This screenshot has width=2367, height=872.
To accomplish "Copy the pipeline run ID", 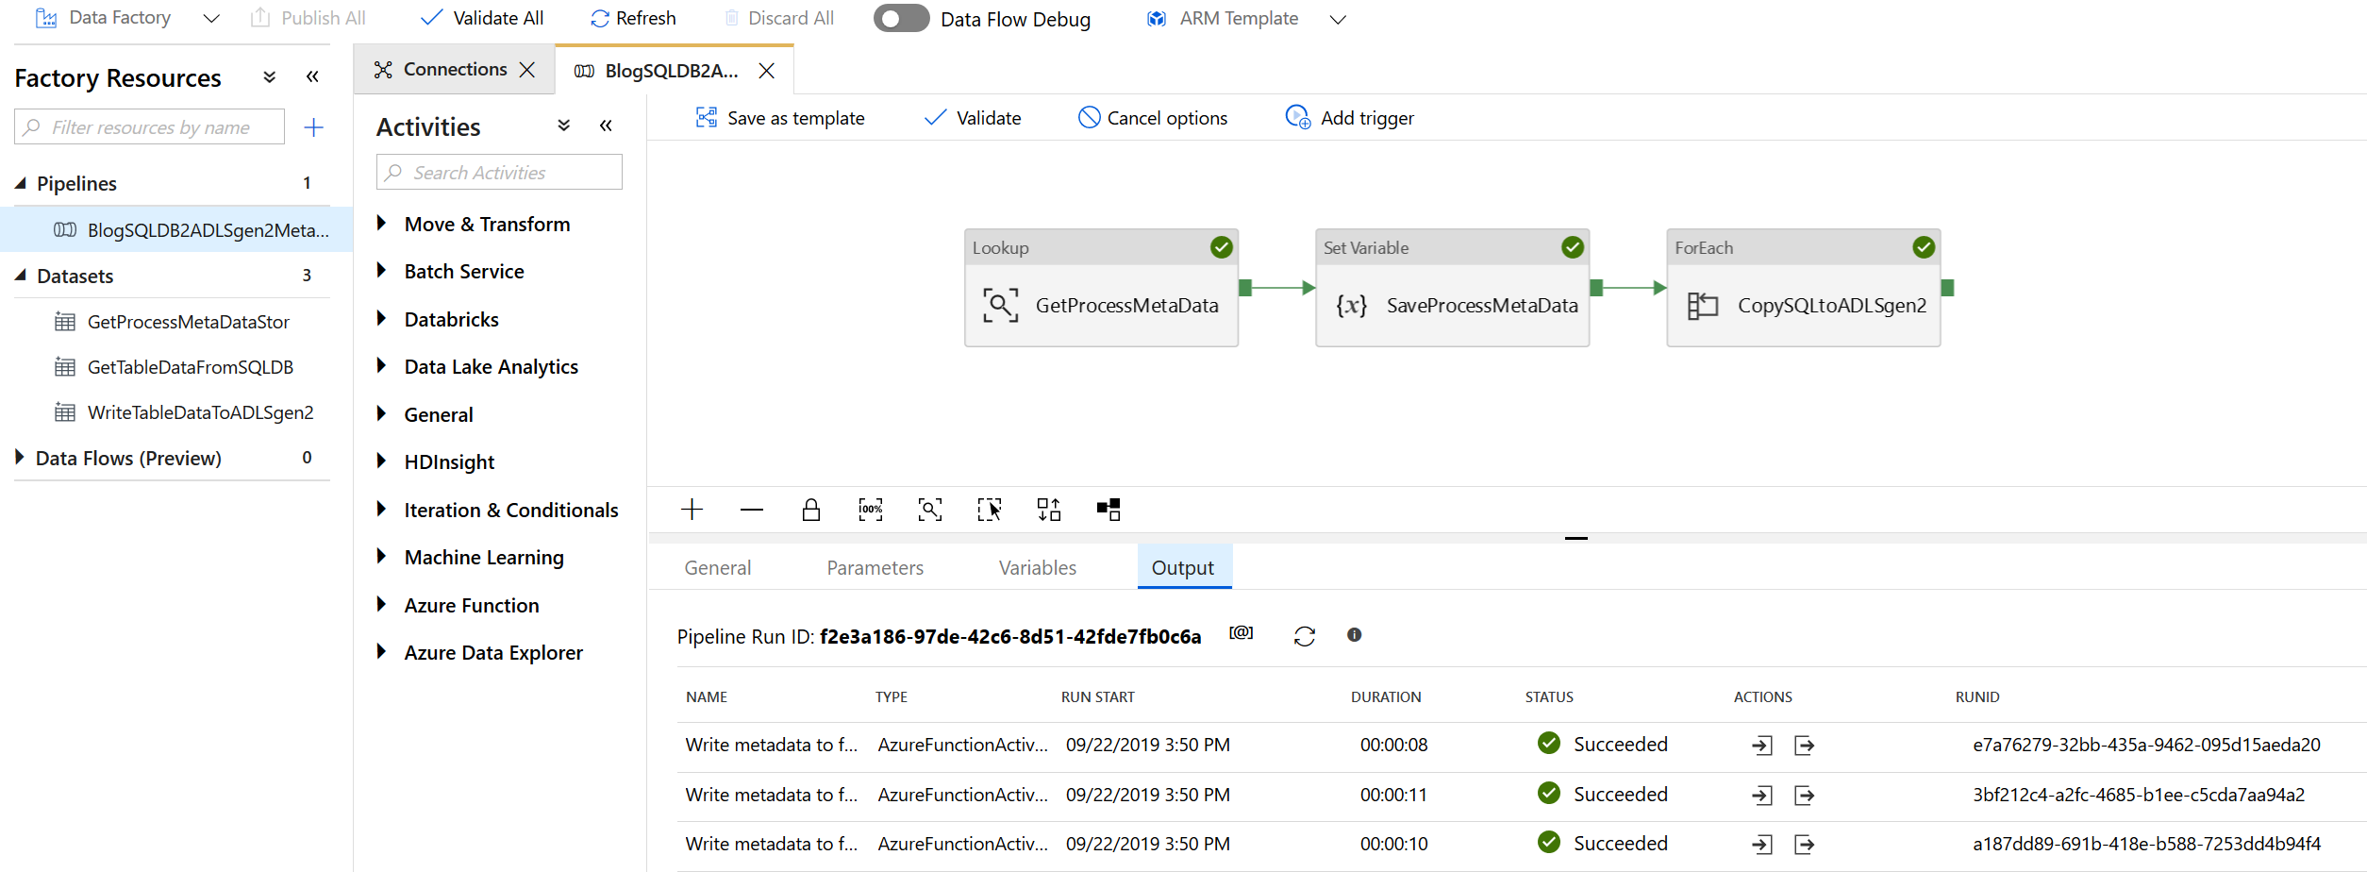I will click(1241, 633).
